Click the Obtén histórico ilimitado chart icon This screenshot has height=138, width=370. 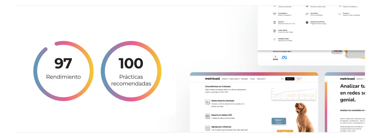pyautogui.click(x=208, y=102)
